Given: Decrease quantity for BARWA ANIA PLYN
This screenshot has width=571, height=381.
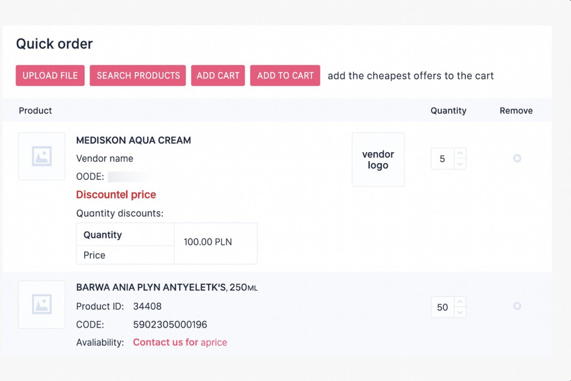Looking at the screenshot, I should point(459,312).
